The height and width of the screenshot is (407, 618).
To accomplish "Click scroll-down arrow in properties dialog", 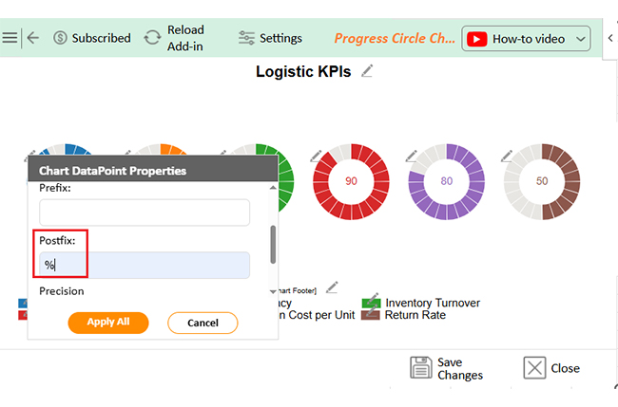I will coord(273,291).
